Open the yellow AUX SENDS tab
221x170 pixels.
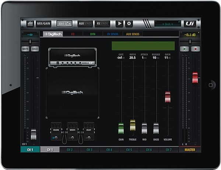[x=133, y=34]
